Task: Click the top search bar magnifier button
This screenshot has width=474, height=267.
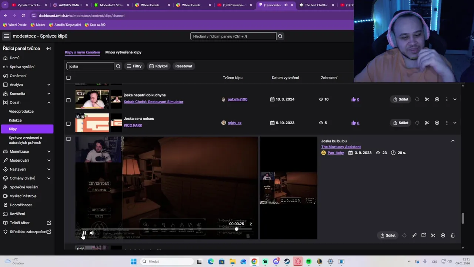Action: click(x=280, y=36)
